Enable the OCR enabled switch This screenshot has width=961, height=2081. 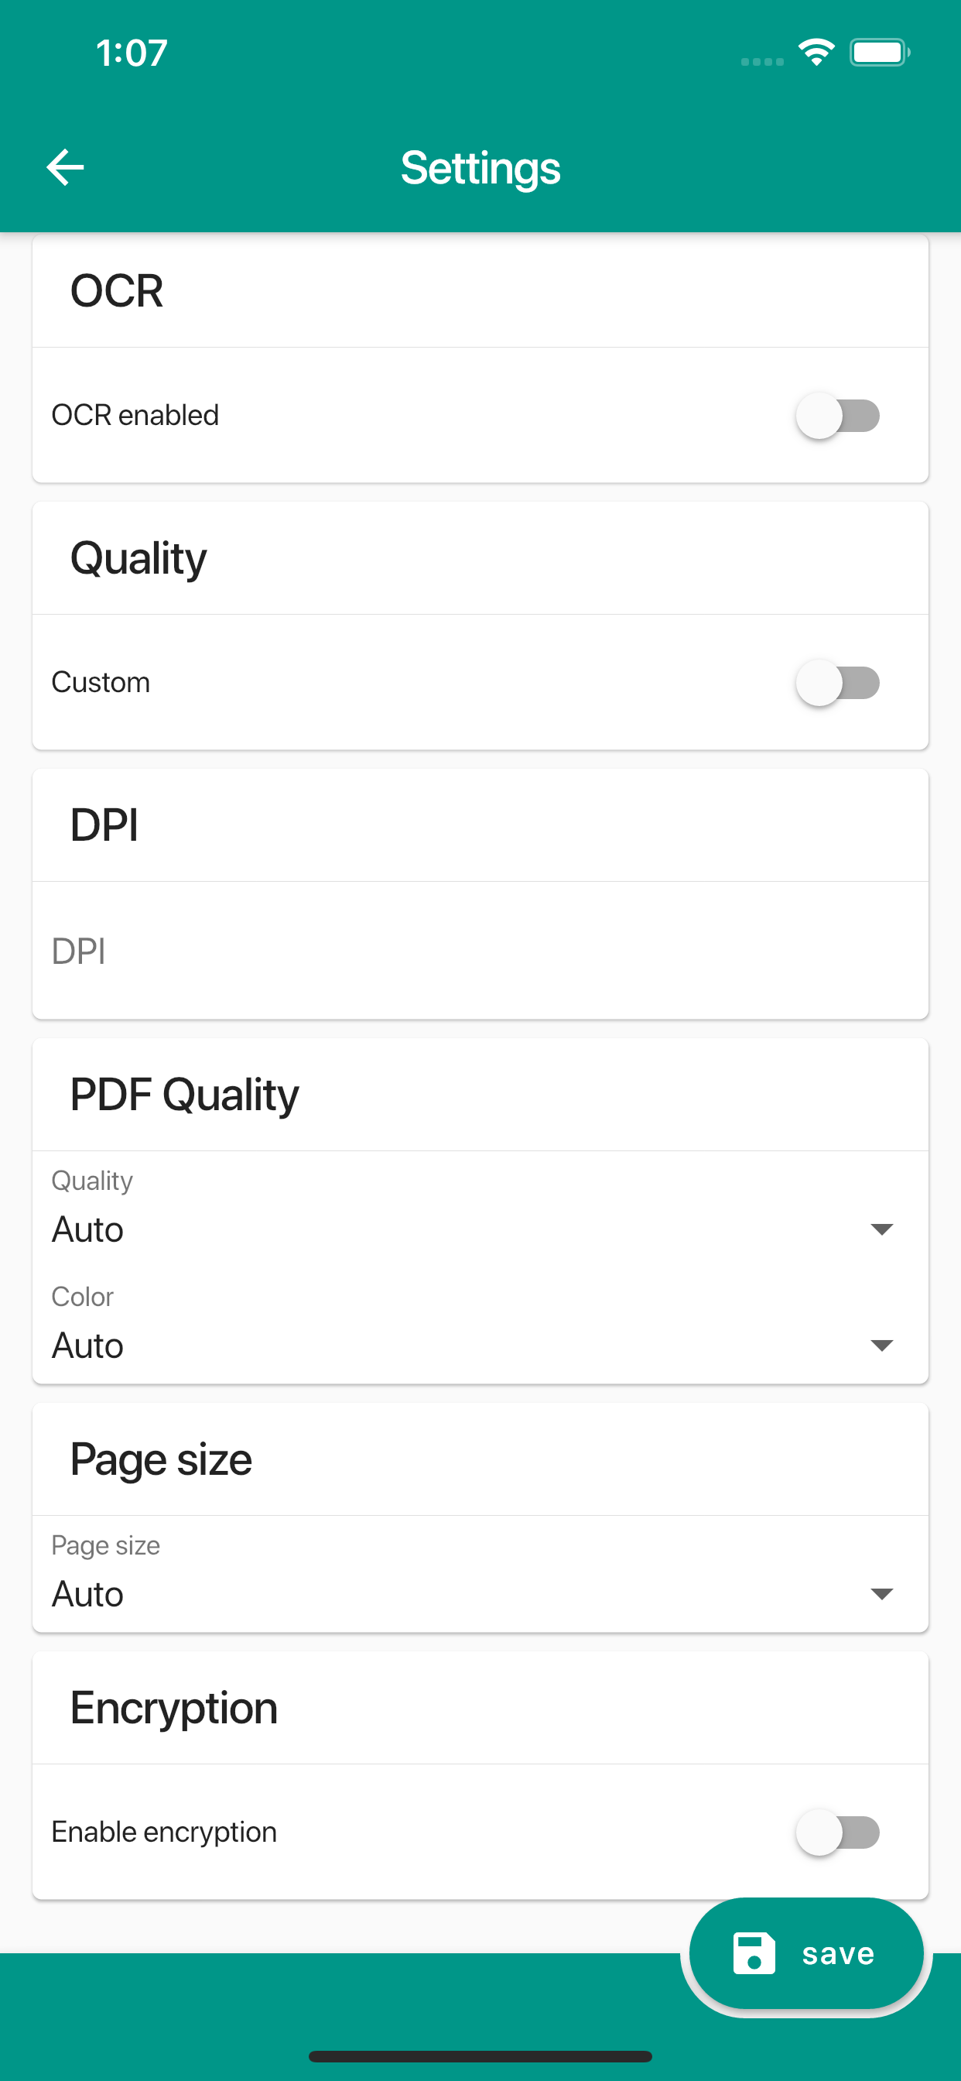pos(838,414)
